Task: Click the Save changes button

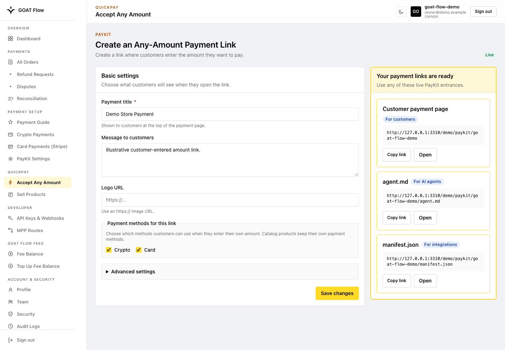Action: tap(337, 293)
